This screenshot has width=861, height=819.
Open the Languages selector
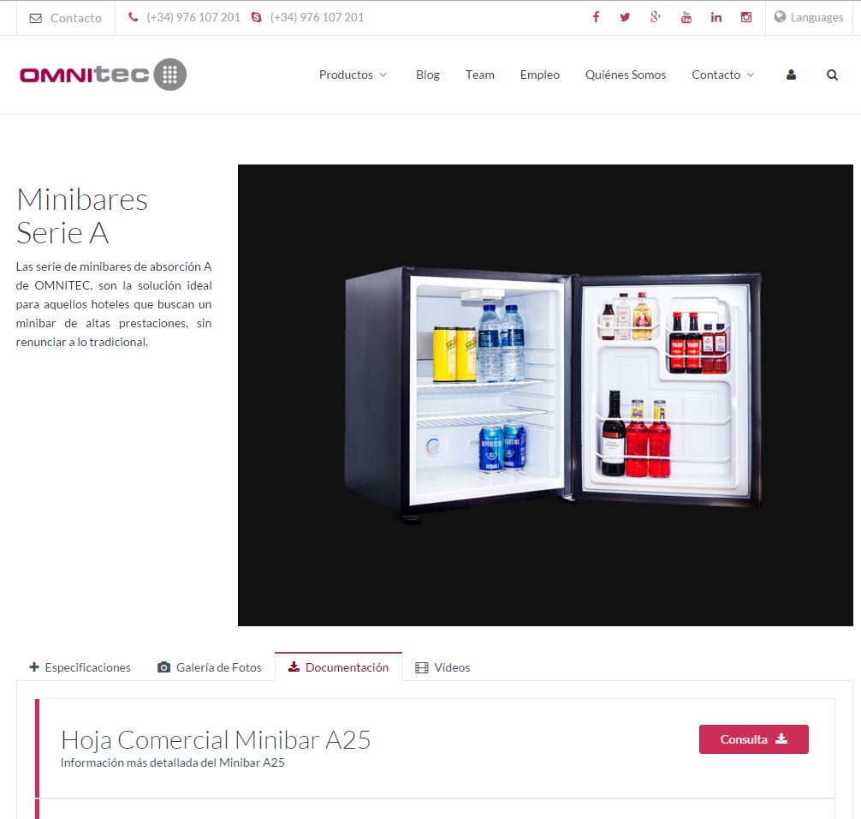[809, 17]
